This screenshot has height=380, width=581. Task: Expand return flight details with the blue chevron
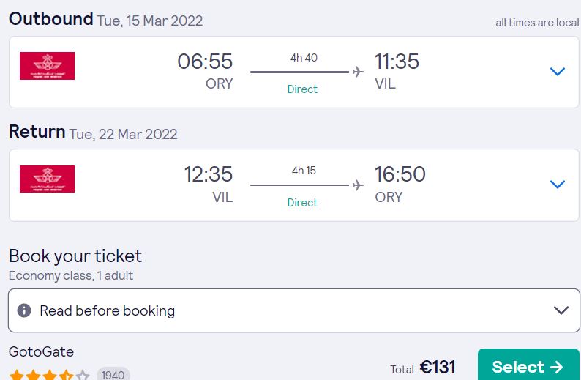(x=558, y=184)
